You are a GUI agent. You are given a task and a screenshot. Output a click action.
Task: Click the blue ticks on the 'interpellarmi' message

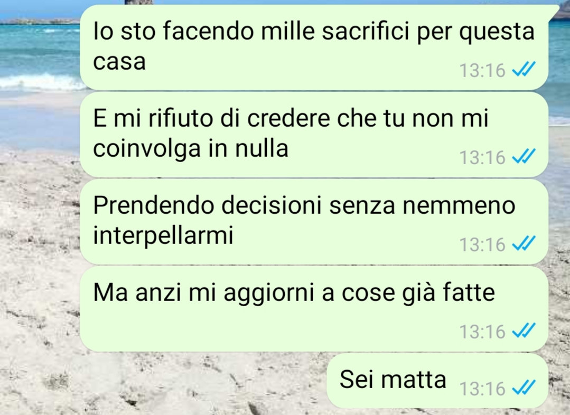click(x=524, y=243)
